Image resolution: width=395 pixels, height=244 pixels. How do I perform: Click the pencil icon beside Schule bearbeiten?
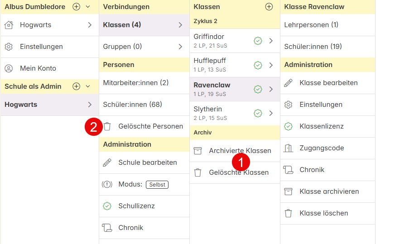(107, 163)
